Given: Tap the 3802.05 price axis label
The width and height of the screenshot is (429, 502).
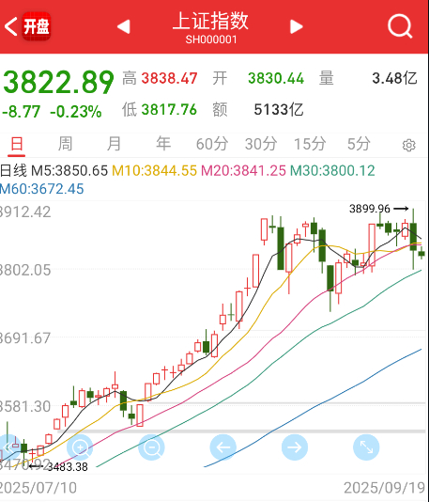Looking at the screenshot, I should (x=25, y=271).
